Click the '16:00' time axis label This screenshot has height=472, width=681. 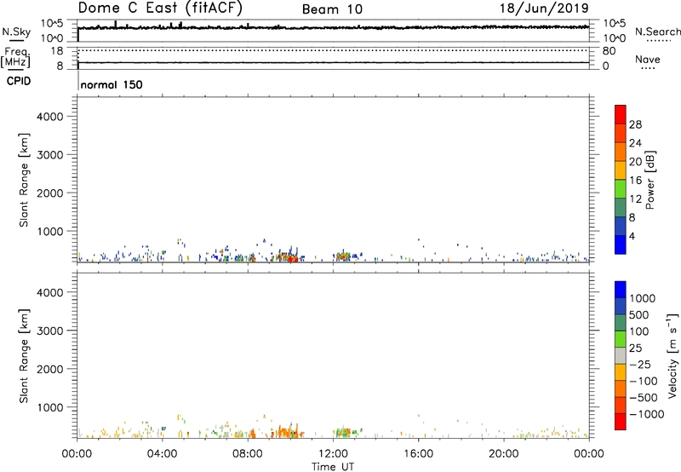point(418,454)
